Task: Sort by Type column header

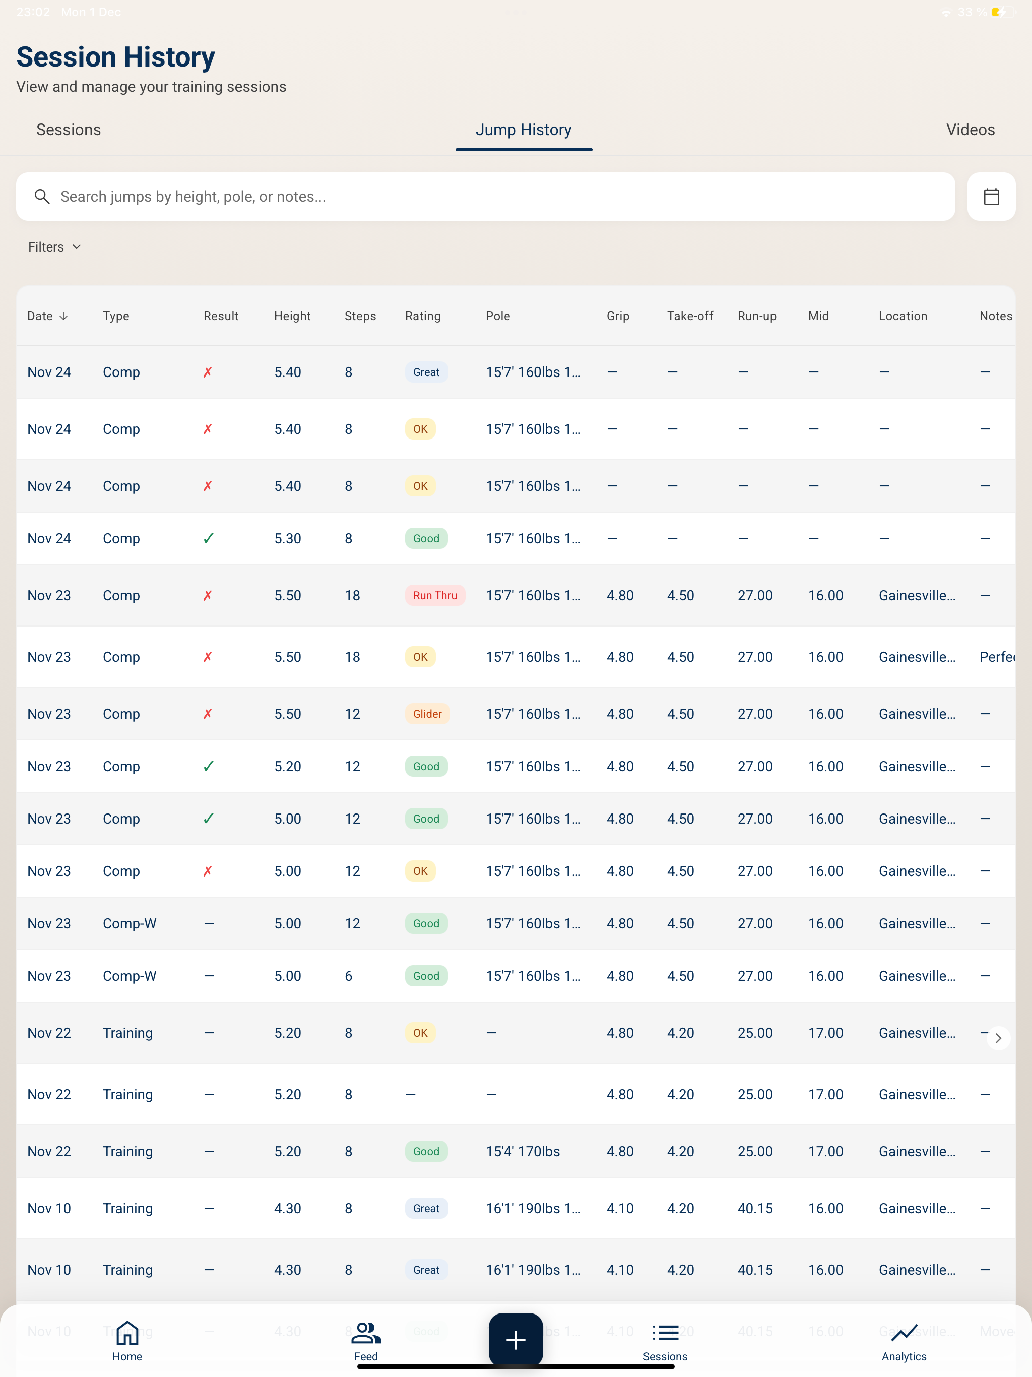Action: pos(116,316)
